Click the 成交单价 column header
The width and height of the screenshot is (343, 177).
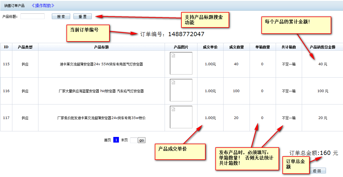[210, 47]
